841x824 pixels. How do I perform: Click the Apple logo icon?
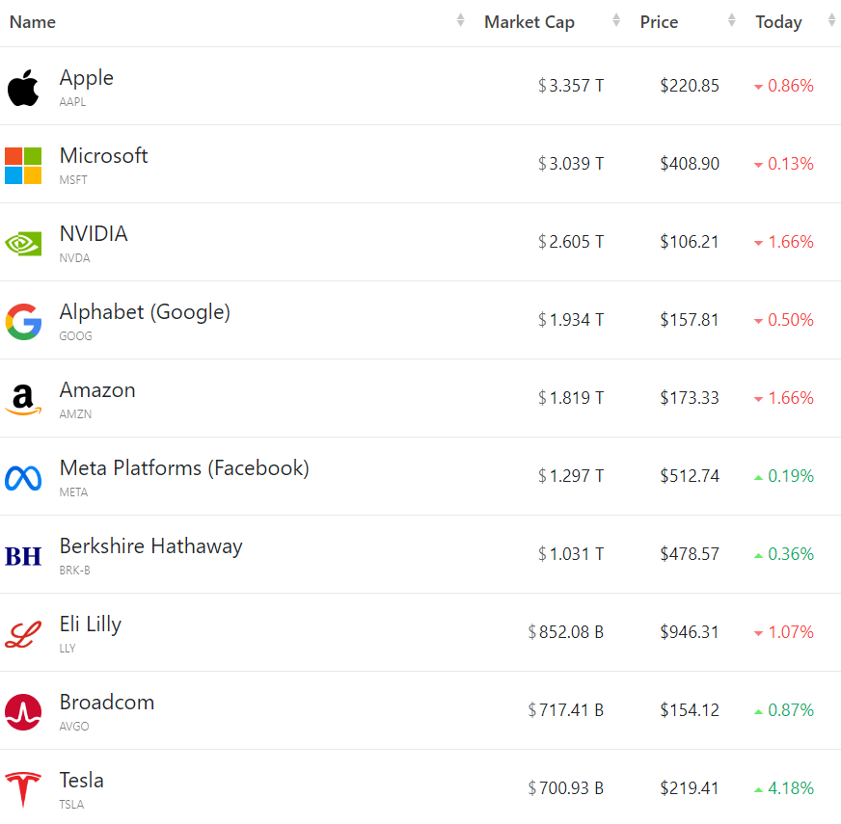click(23, 87)
